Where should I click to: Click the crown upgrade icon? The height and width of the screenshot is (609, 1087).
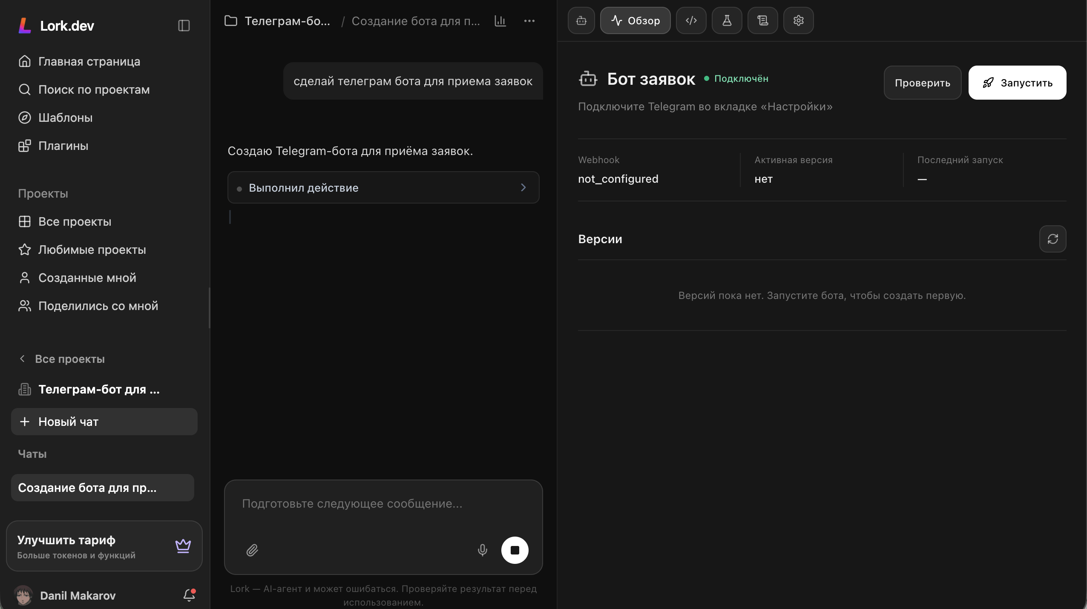tap(183, 546)
